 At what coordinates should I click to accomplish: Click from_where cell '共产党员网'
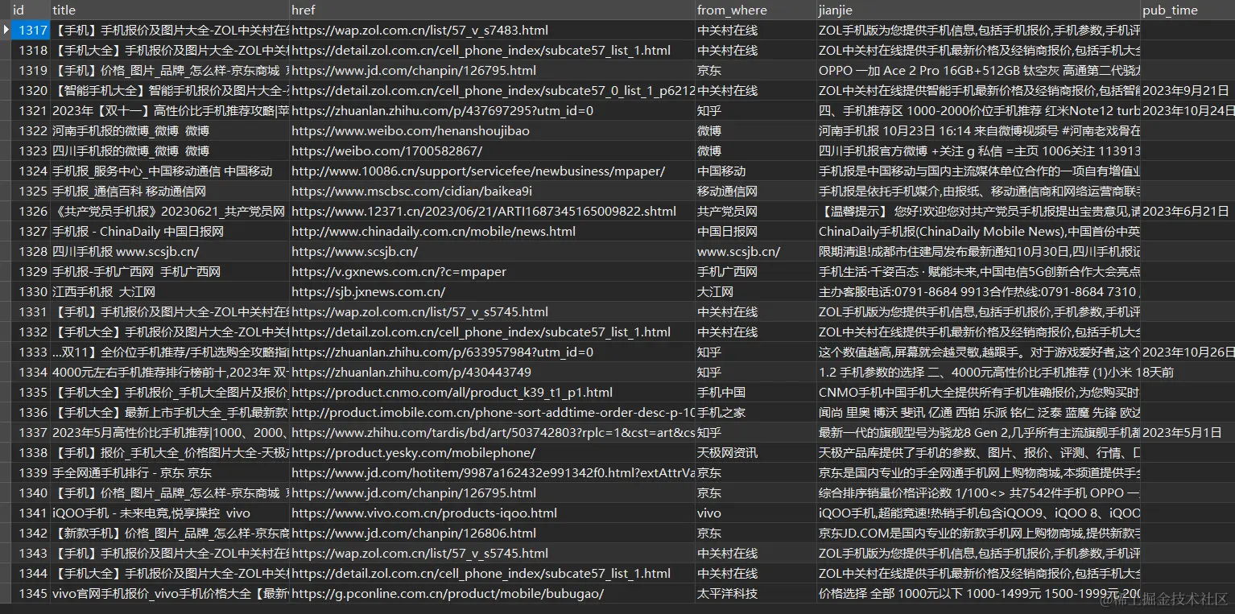(x=727, y=212)
